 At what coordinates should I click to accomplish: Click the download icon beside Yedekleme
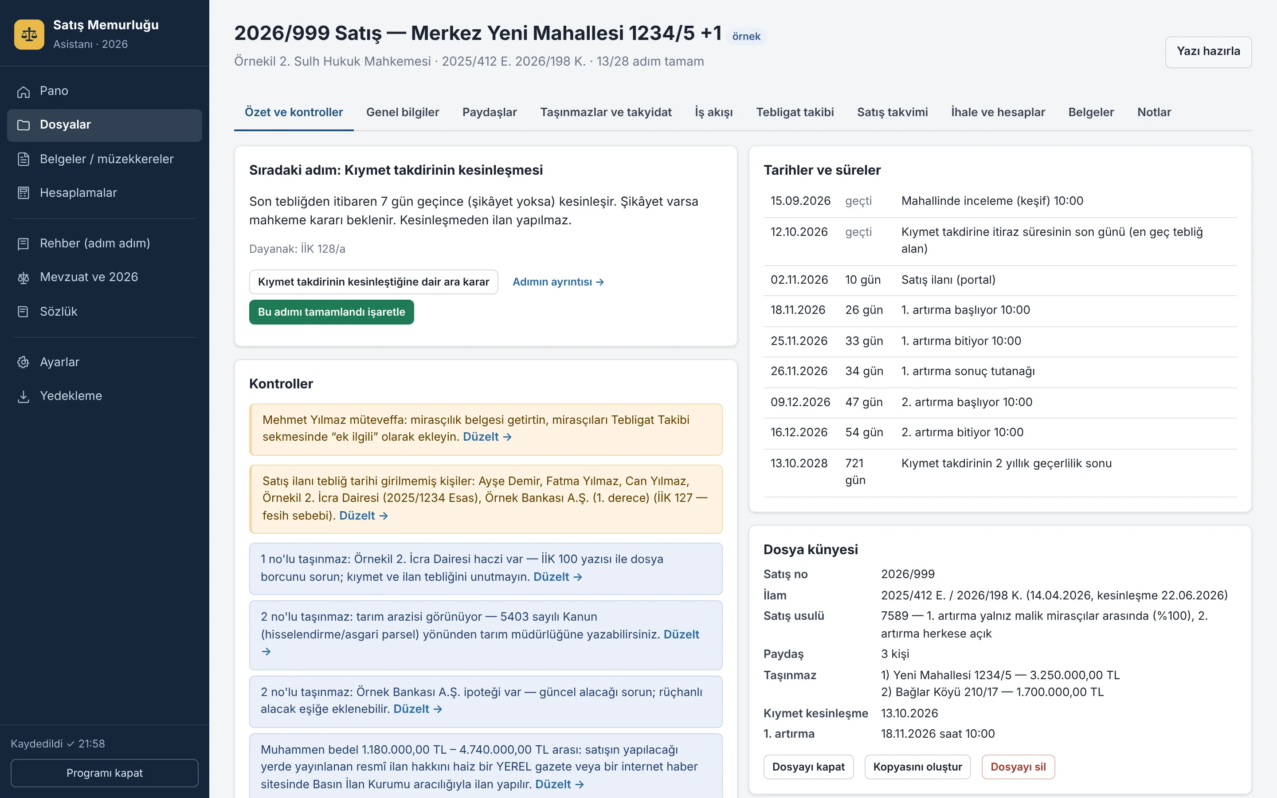[x=23, y=396]
